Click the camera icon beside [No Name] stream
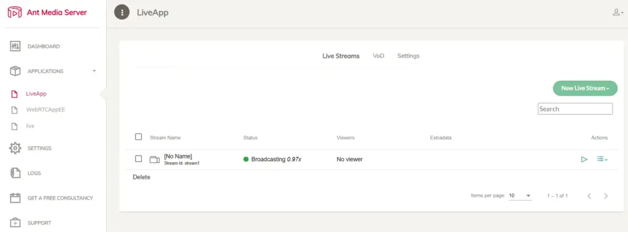Image resolution: width=628 pixels, height=232 pixels. (154, 159)
